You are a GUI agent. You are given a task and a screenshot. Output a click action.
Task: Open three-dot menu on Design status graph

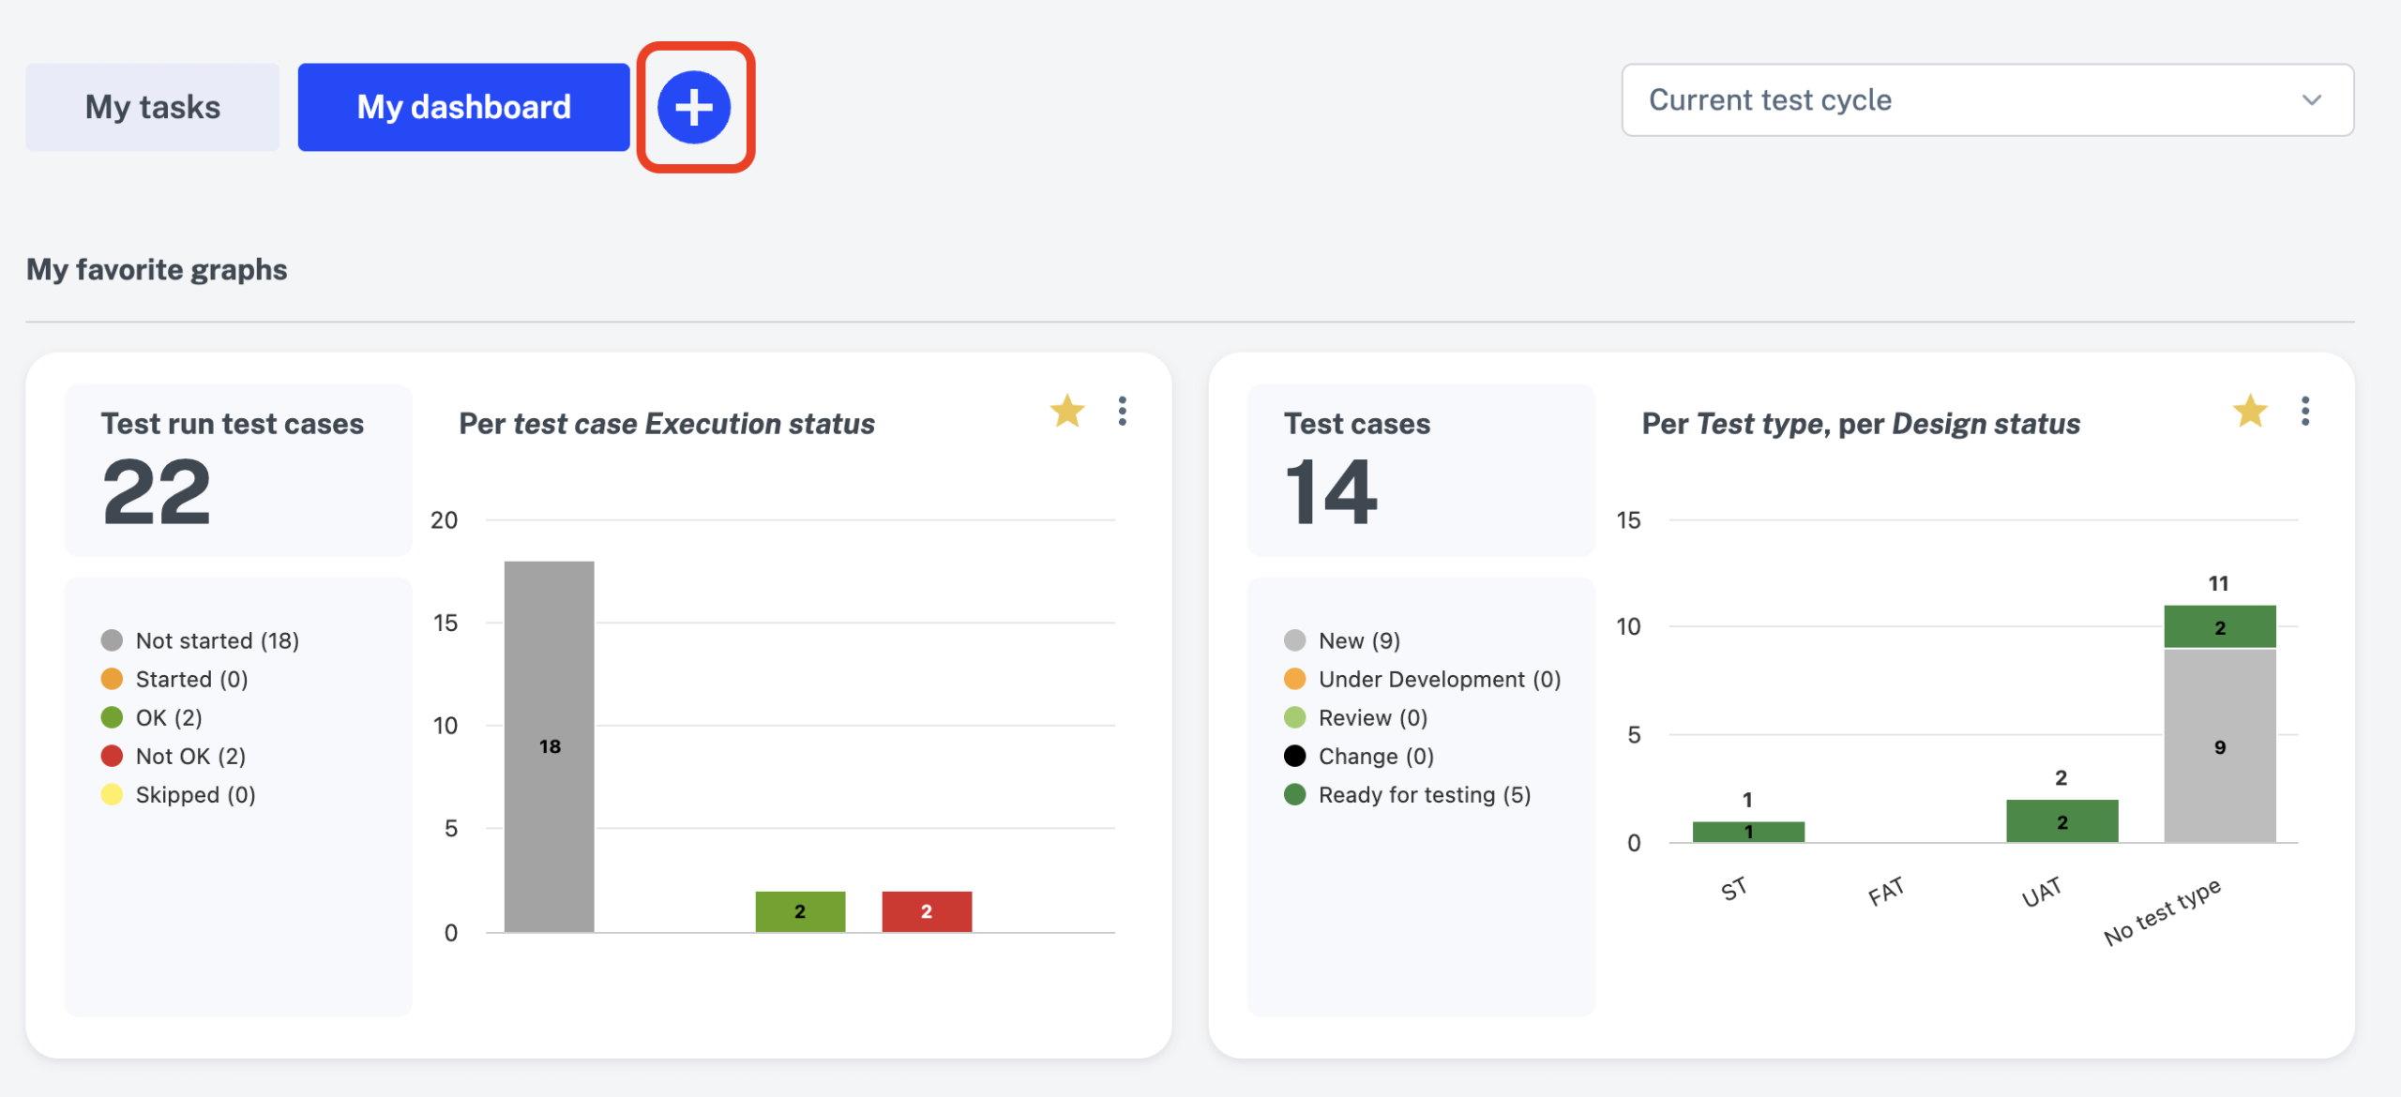[2304, 411]
